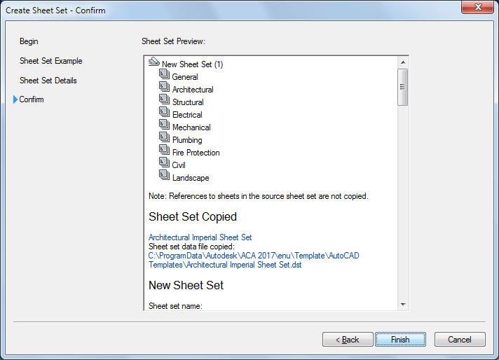Image resolution: width=499 pixels, height=360 pixels.
Task: Click the Mechanical subset icon
Action: pyautogui.click(x=165, y=126)
